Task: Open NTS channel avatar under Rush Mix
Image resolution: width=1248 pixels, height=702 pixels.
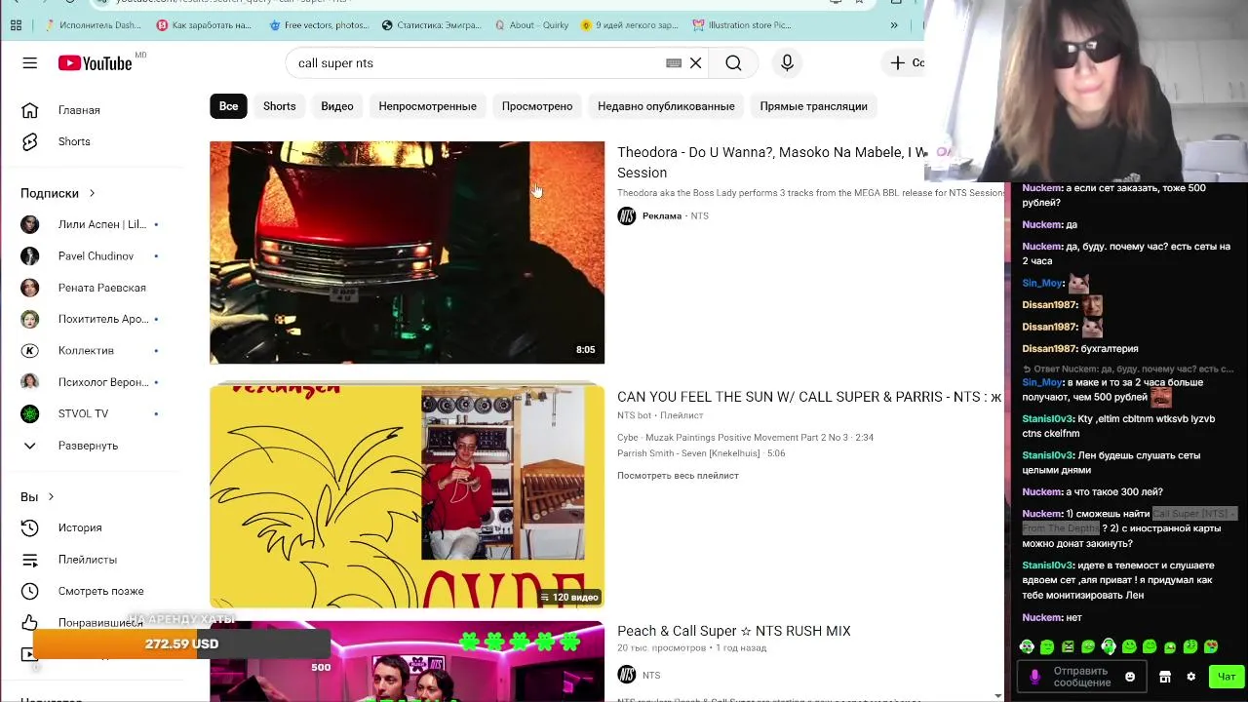Action: [x=627, y=675]
